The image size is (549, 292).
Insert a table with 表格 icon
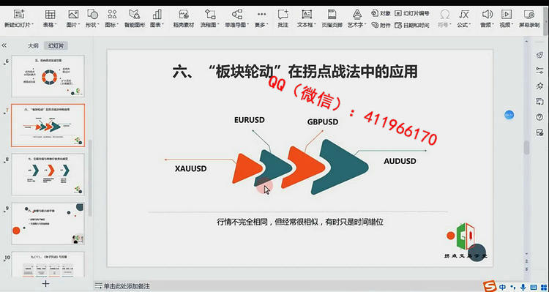point(50,18)
